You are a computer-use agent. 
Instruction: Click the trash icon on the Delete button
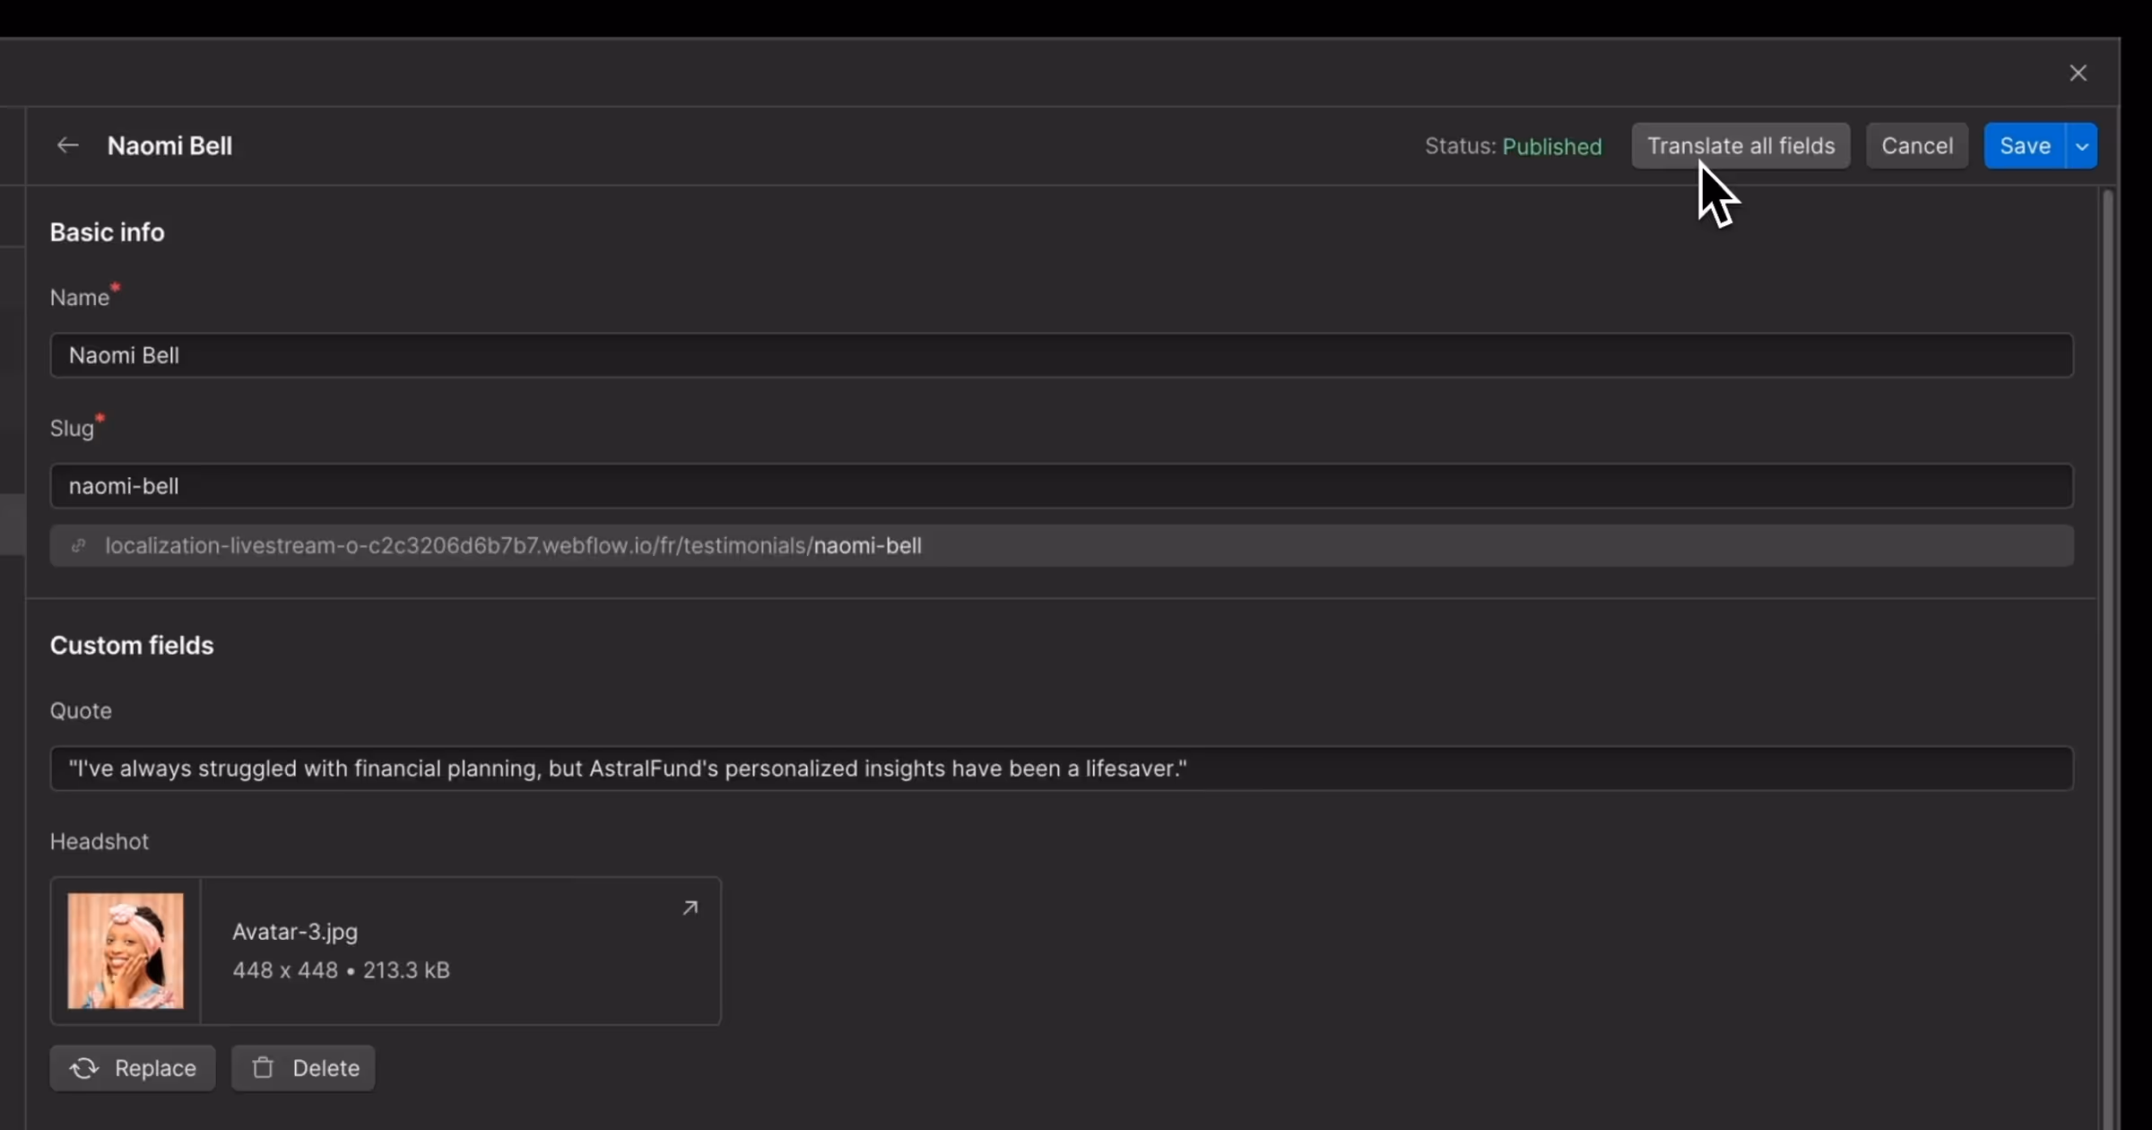(x=263, y=1067)
